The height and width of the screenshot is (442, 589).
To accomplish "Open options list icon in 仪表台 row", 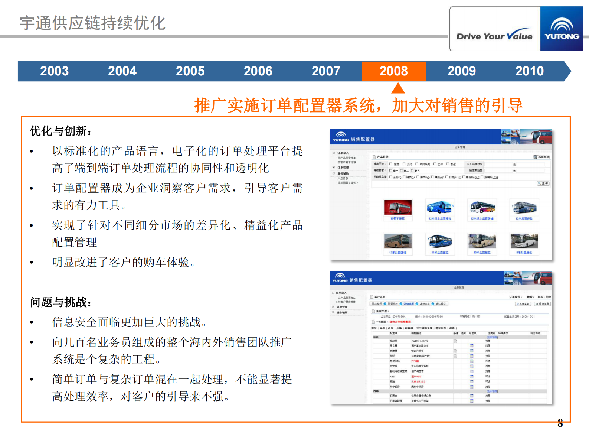I will click(472, 396).
